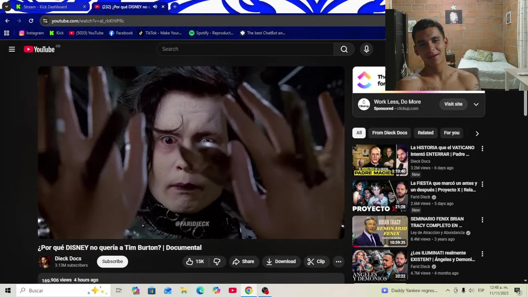Open the Kick bookmark

coord(57,33)
